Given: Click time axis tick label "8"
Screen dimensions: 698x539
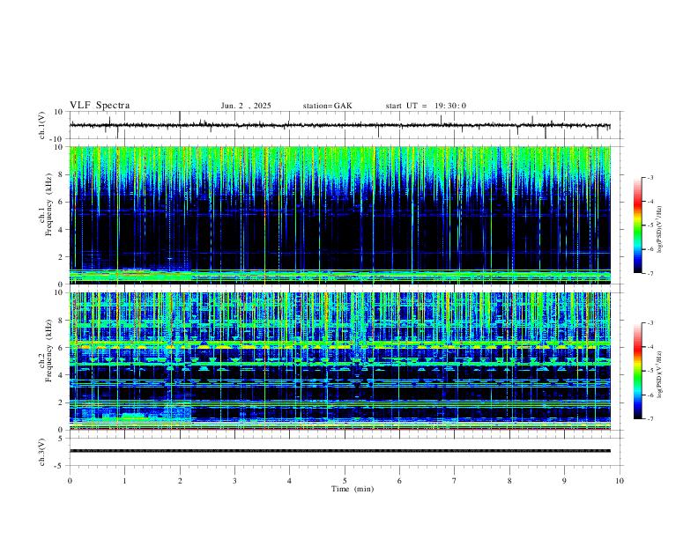Looking at the screenshot, I should tap(509, 481).
